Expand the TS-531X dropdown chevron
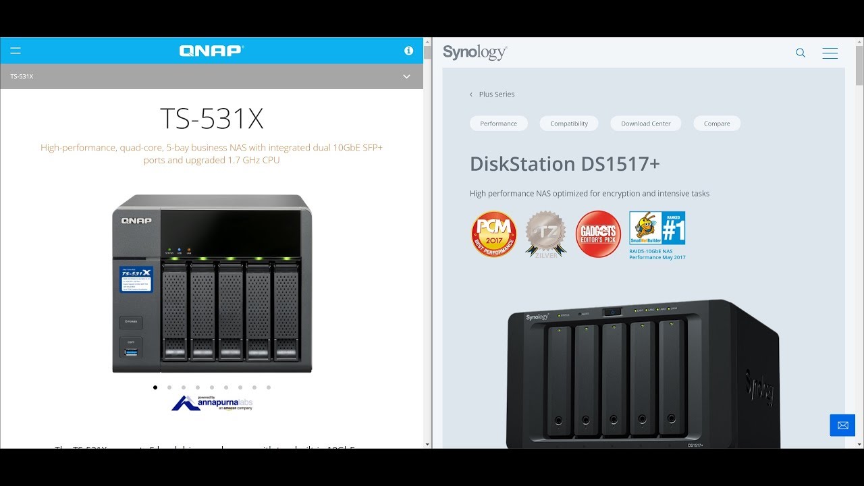 pyautogui.click(x=406, y=76)
